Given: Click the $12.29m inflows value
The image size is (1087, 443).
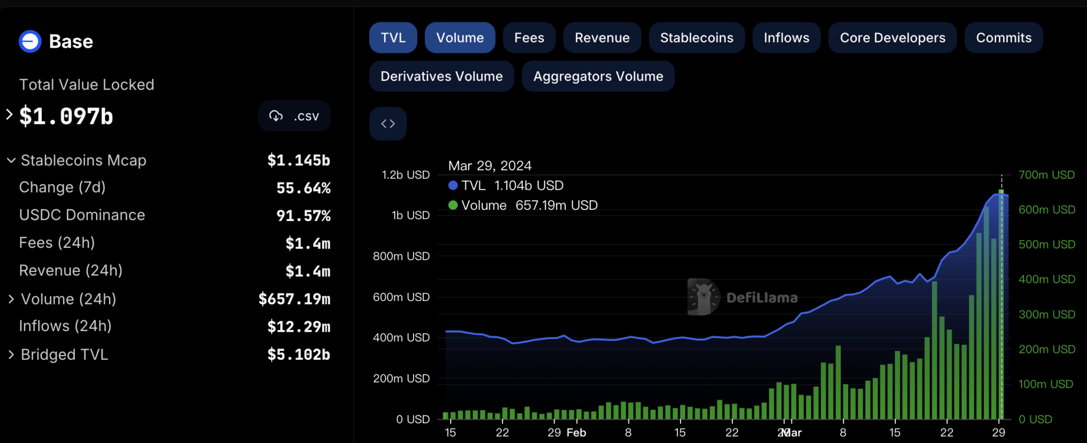Looking at the screenshot, I should (299, 326).
